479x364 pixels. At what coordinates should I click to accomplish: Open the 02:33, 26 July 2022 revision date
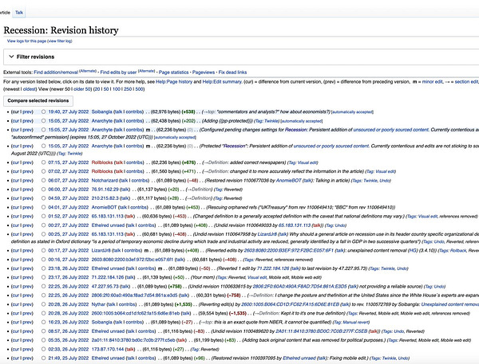[x=69, y=349]
